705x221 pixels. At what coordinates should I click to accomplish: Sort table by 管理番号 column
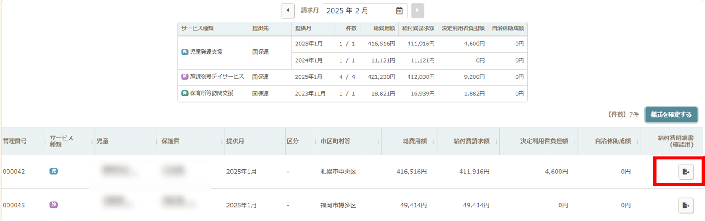(24, 141)
